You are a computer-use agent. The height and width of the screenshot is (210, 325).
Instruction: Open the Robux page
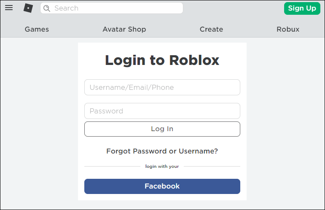pyautogui.click(x=288, y=29)
